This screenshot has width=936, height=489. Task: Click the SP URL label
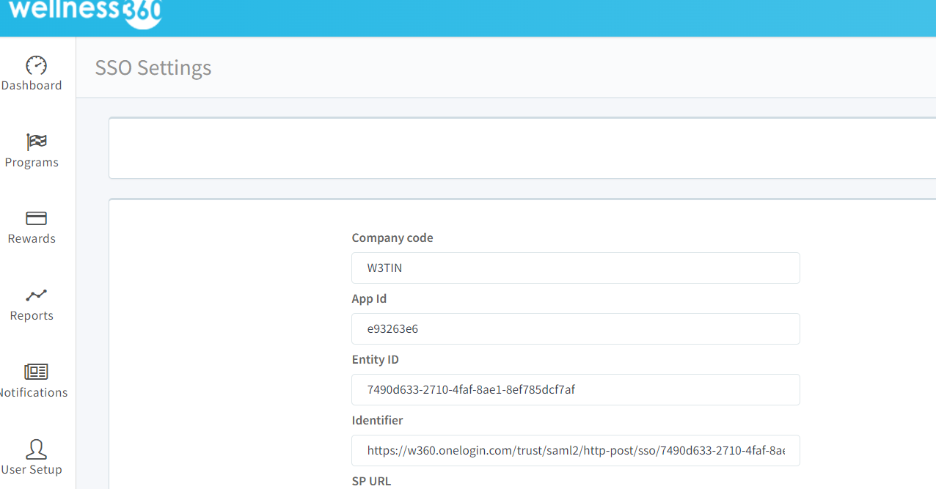click(x=372, y=482)
